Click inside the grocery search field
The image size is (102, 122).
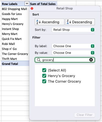click(x=65, y=60)
